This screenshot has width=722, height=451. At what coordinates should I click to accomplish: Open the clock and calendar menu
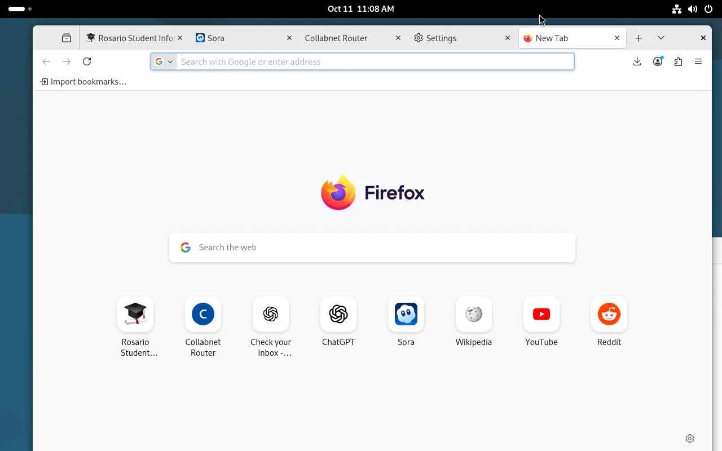pos(360,9)
